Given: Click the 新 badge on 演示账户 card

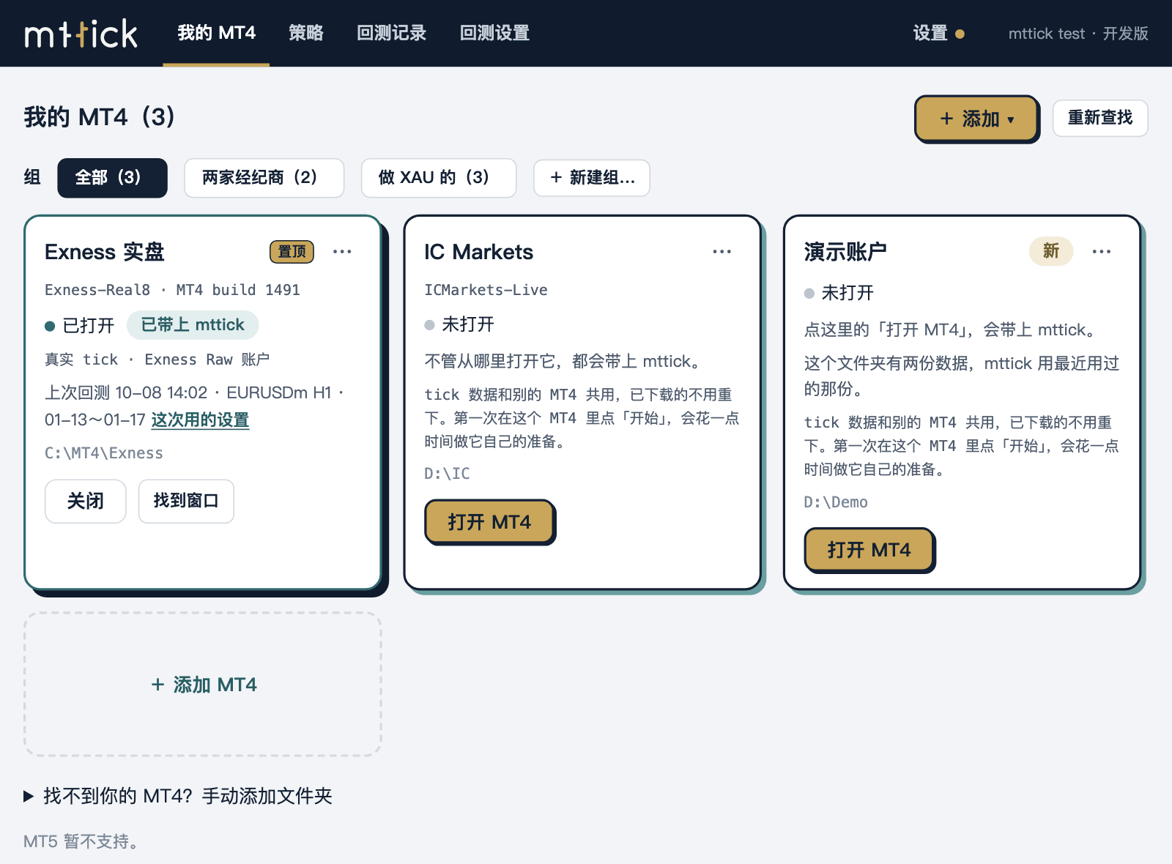Looking at the screenshot, I should pyautogui.click(x=1051, y=251).
